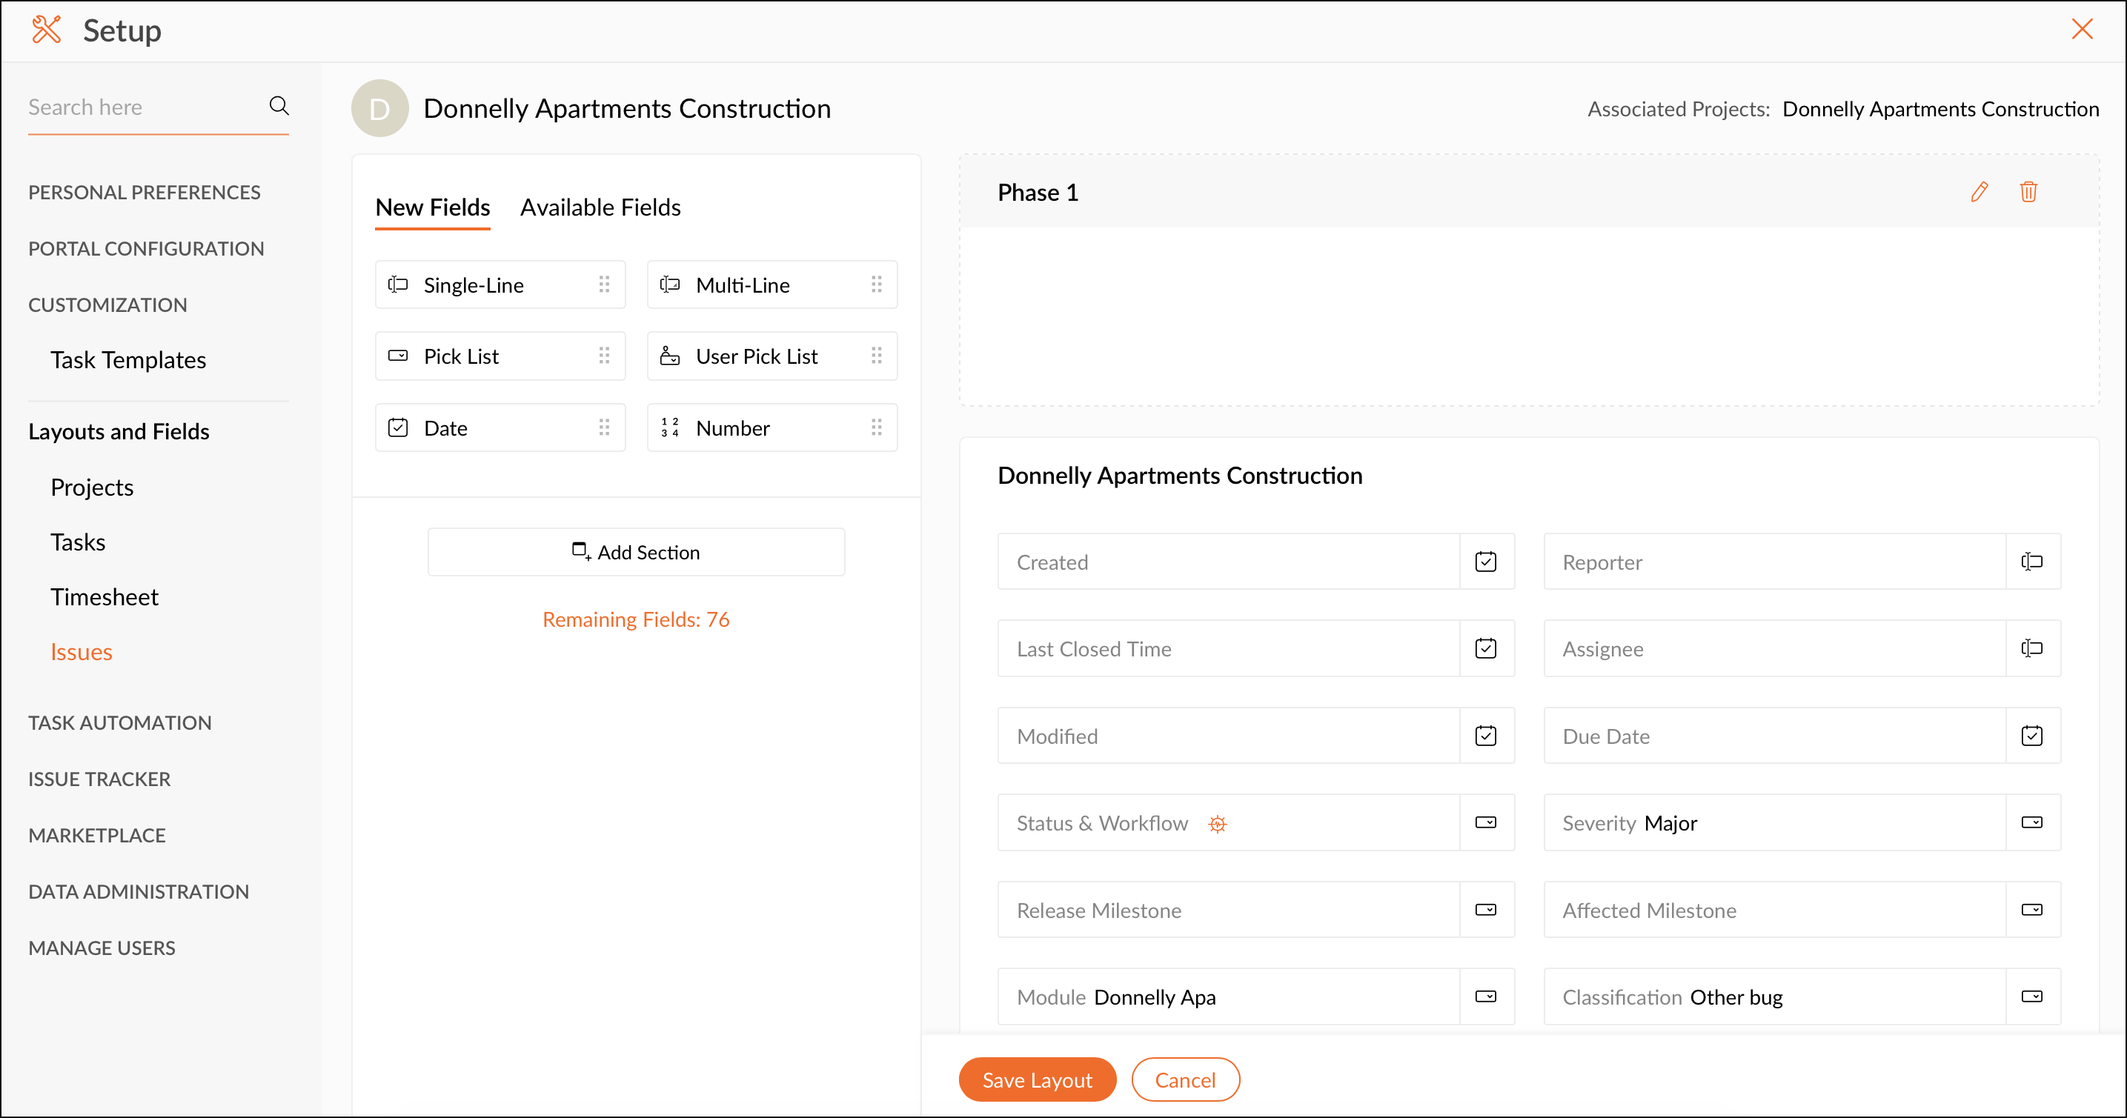The height and width of the screenshot is (1118, 2127).
Task: Click the pencil edit icon for Phase 1
Action: [x=1978, y=193]
